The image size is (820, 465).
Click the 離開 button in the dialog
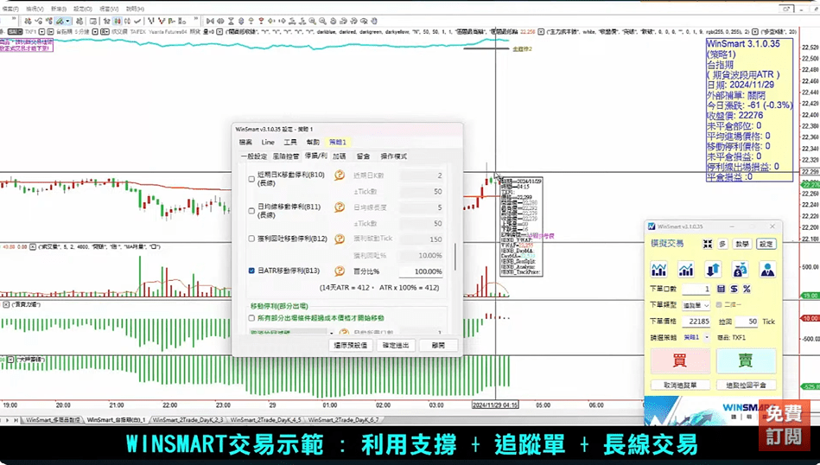[438, 345]
